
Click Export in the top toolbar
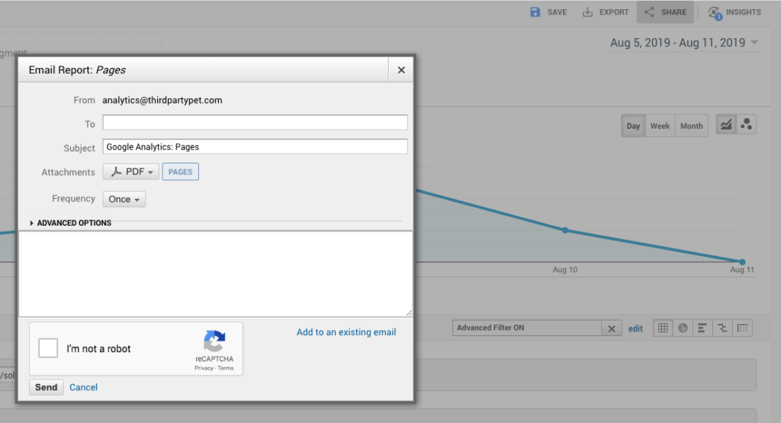click(605, 12)
